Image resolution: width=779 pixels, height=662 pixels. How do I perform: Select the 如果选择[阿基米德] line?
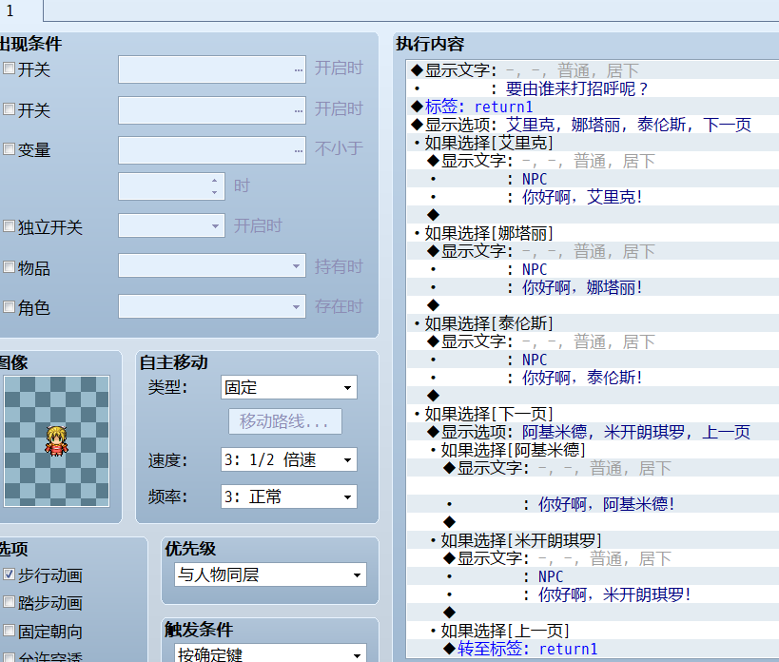tap(593, 450)
